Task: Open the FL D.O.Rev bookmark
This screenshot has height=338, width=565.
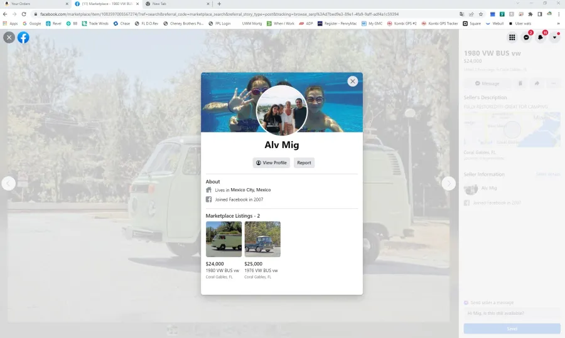Action: 146,23
